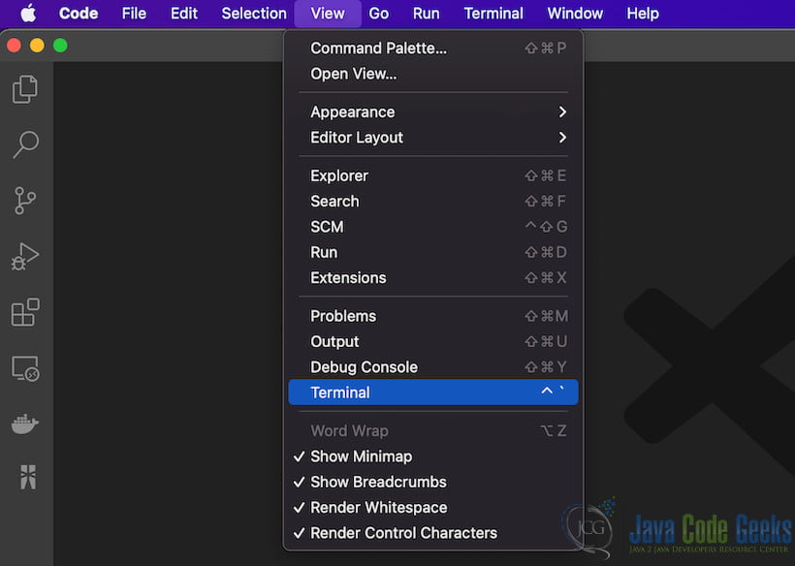Screen dimensions: 795x566
Task: Open the Run menu in menu bar
Action: point(426,14)
